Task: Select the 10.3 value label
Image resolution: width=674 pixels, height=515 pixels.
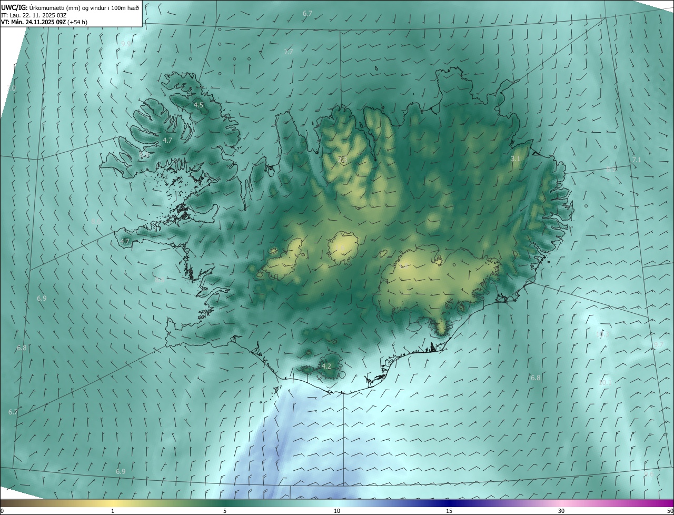Action: pos(603,334)
